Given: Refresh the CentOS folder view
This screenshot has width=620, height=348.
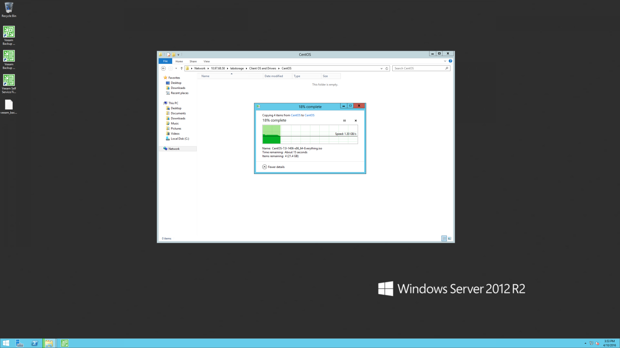Looking at the screenshot, I should pos(387,68).
